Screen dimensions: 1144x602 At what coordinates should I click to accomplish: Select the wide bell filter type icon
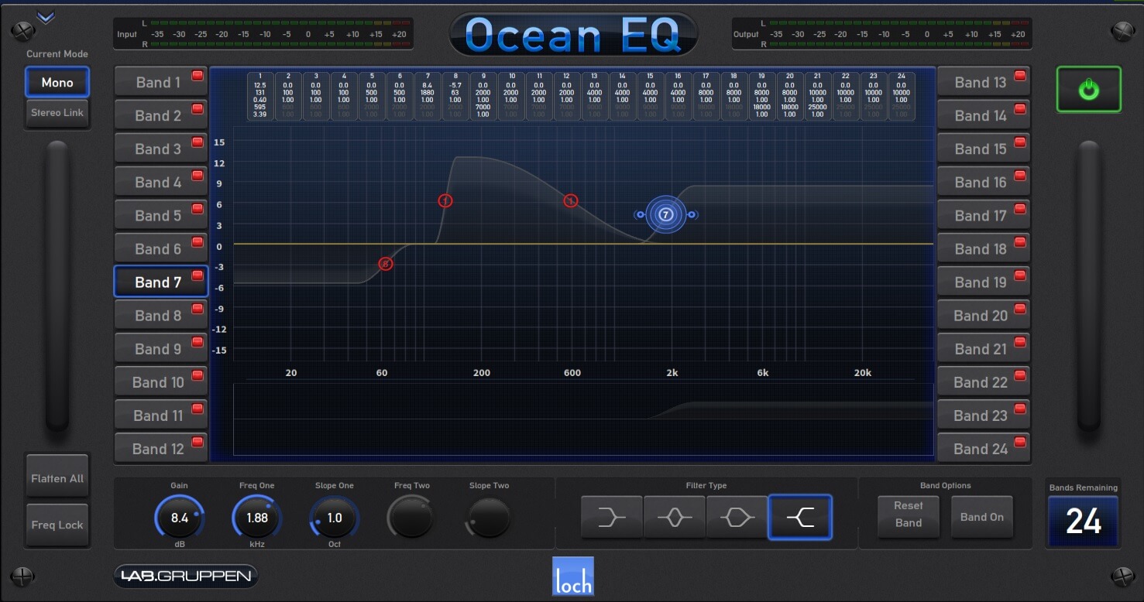pos(737,517)
